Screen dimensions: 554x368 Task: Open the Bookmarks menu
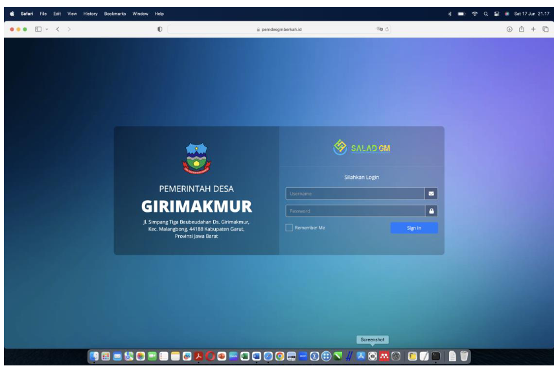[115, 14]
